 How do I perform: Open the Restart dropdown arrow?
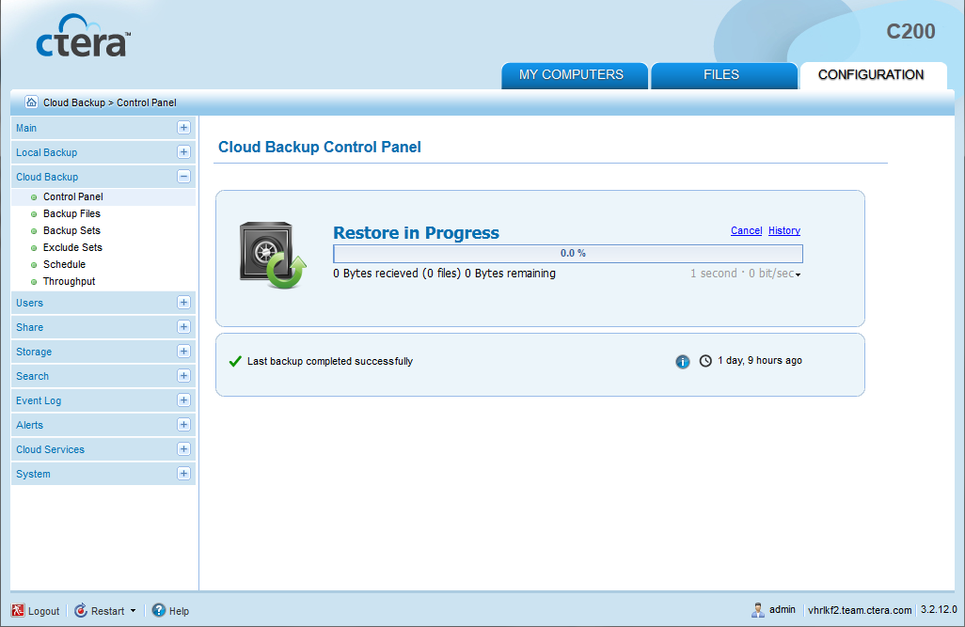[x=133, y=611]
